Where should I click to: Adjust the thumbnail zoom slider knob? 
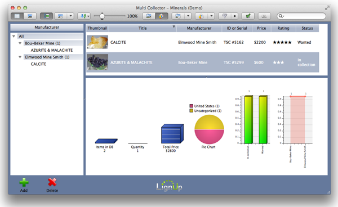click(x=102, y=16)
